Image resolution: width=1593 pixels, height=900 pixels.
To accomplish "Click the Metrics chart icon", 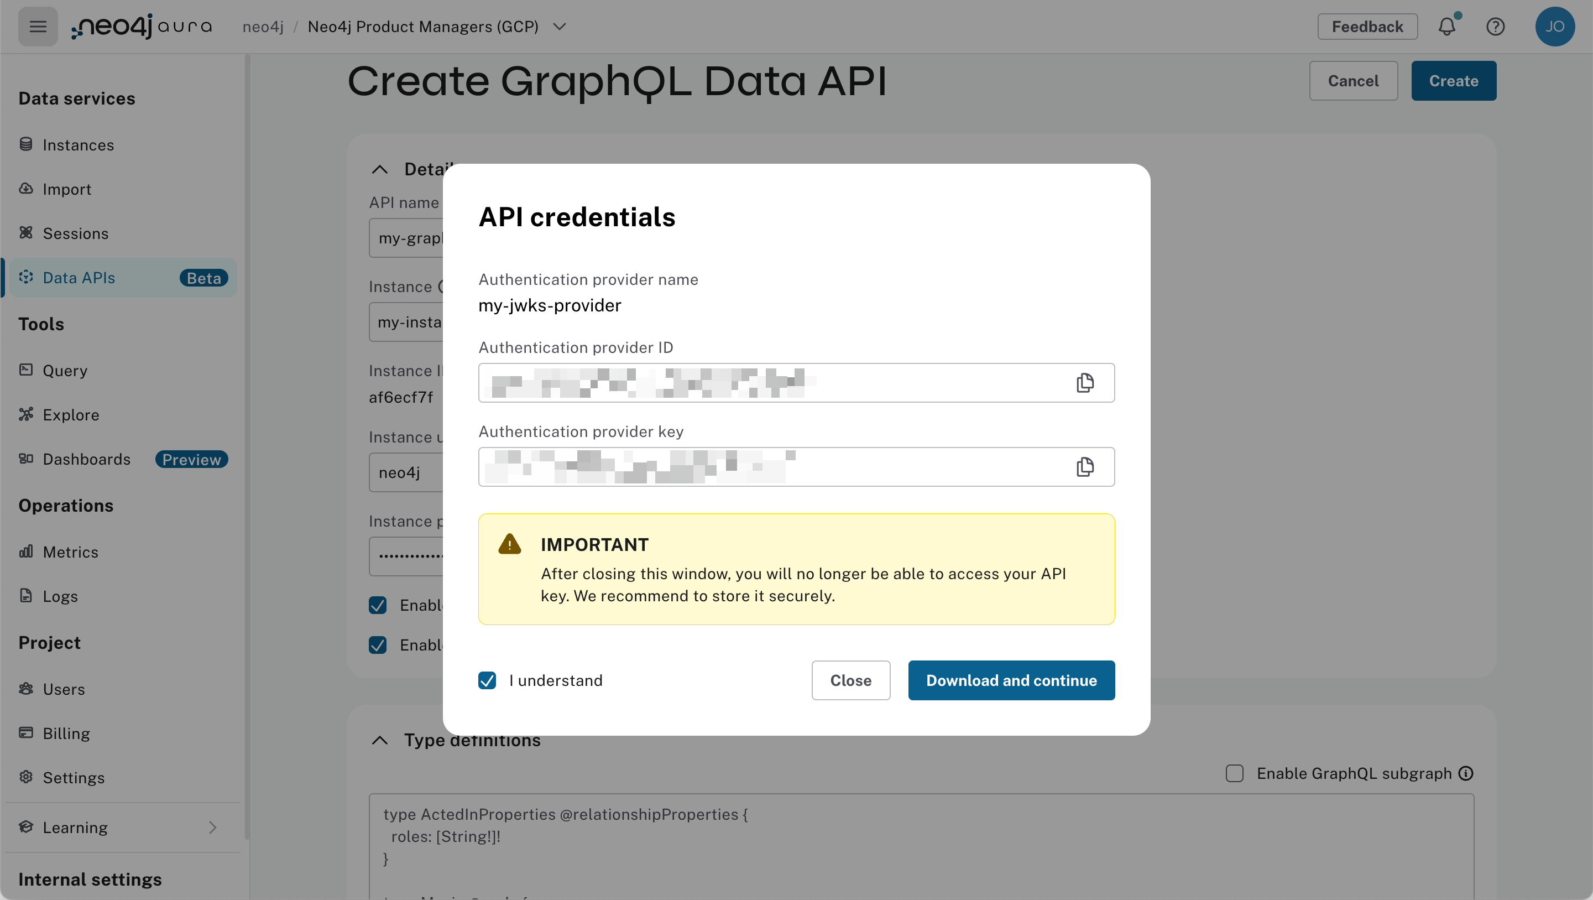I will pos(26,552).
